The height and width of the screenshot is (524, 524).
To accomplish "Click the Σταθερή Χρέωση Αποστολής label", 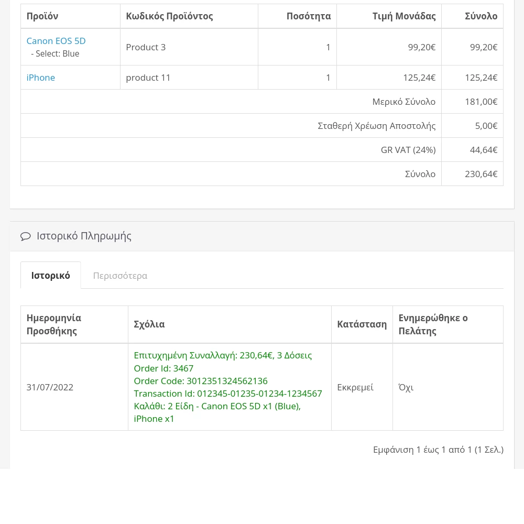I will [376, 126].
